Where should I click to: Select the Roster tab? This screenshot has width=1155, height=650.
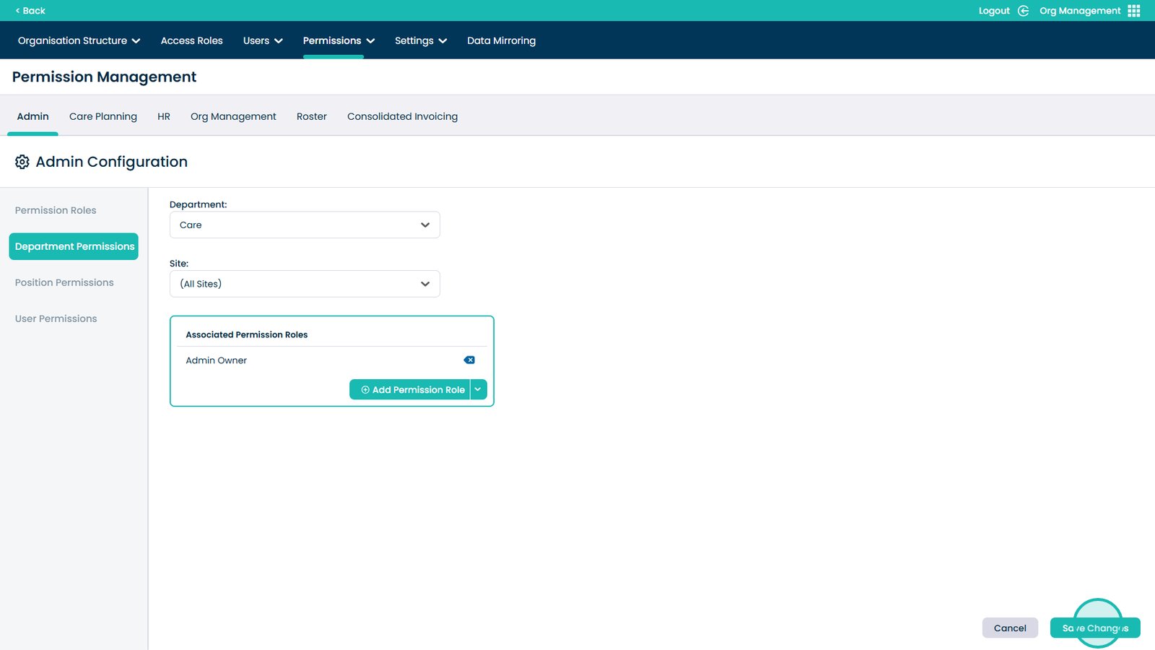pyautogui.click(x=311, y=116)
